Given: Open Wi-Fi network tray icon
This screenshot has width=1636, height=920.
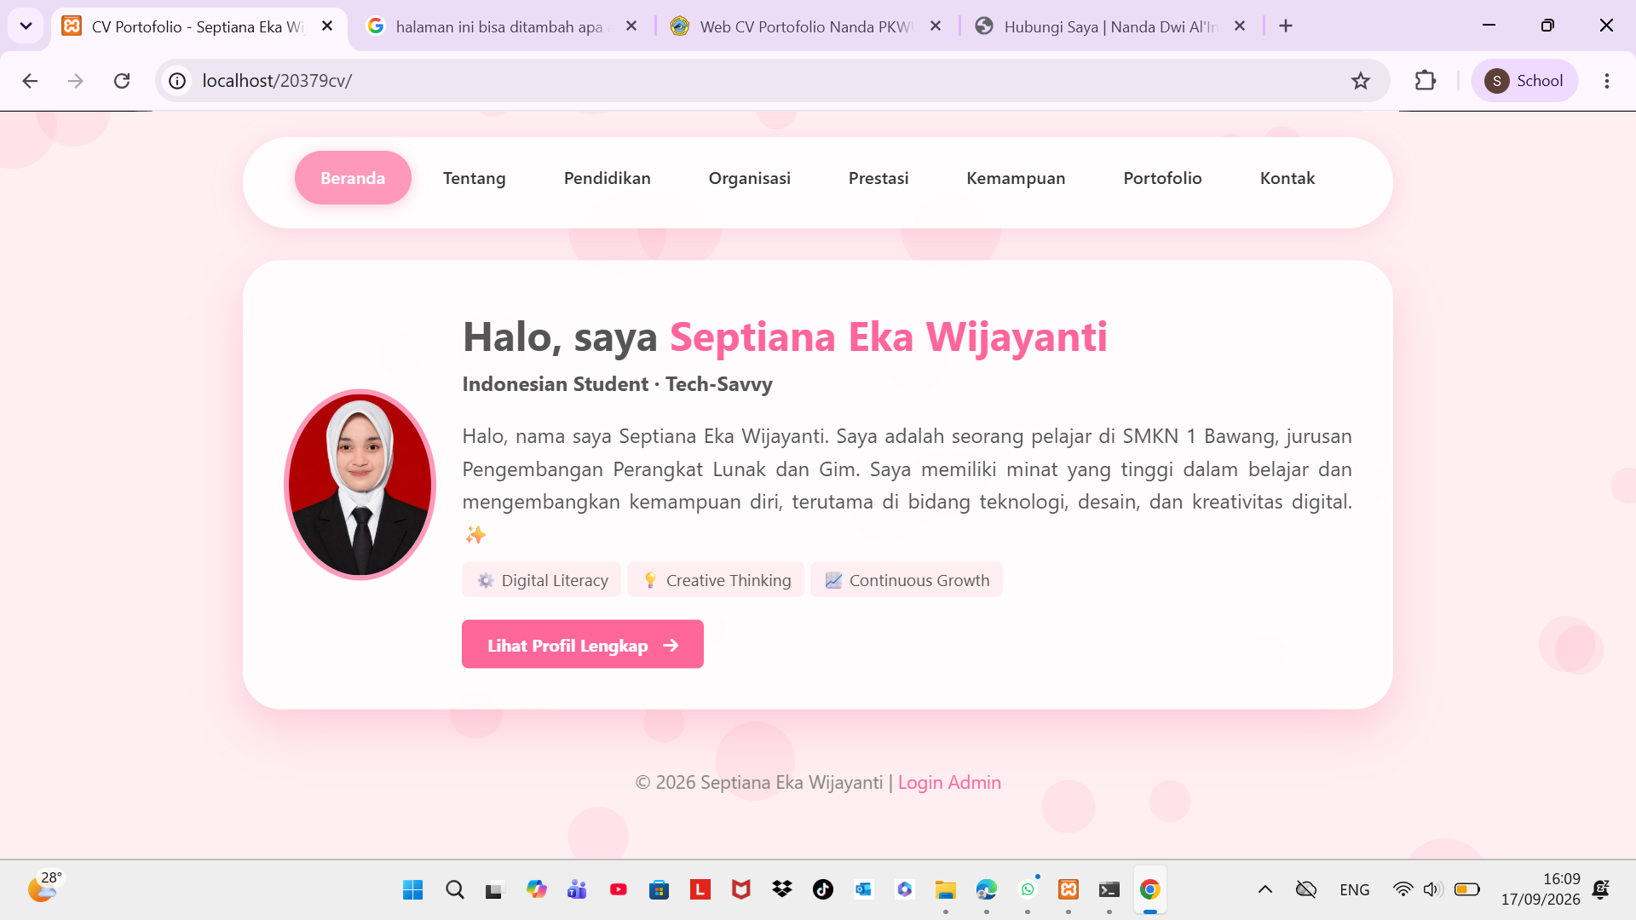Looking at the screenshot, I should tap(1403, 890).
